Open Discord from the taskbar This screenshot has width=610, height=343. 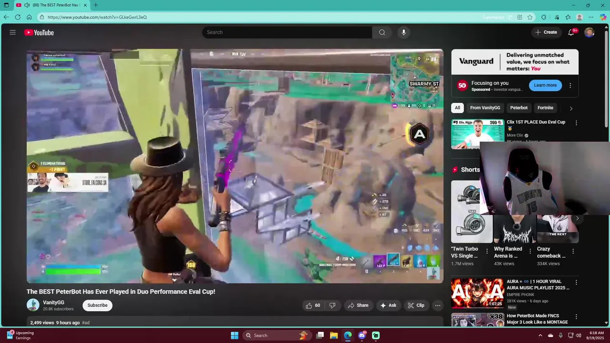tap(362, 335)
